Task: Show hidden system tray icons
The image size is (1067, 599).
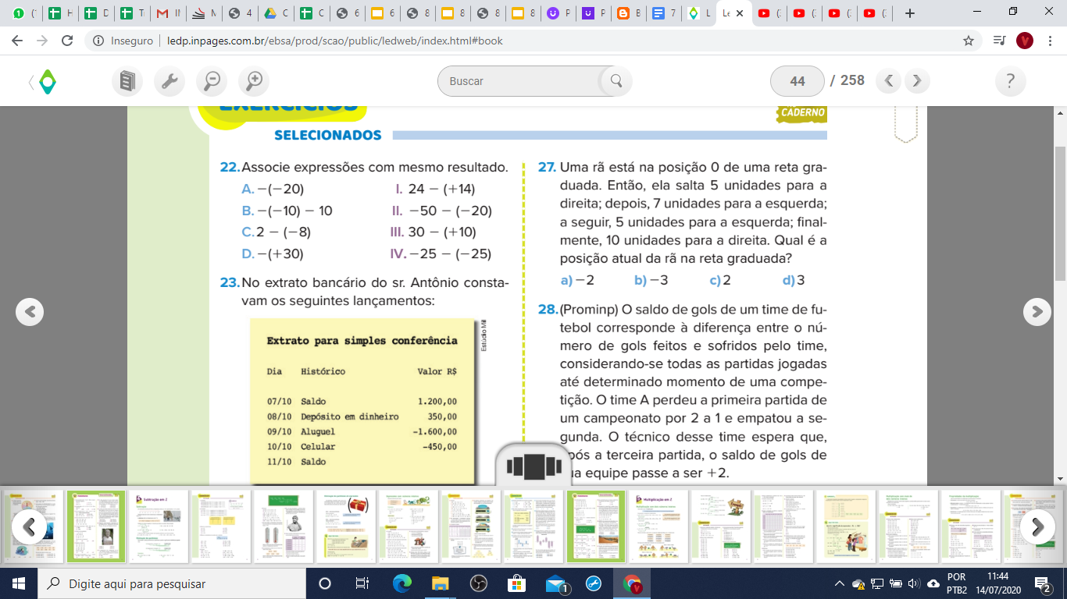Action: (840, 583)
